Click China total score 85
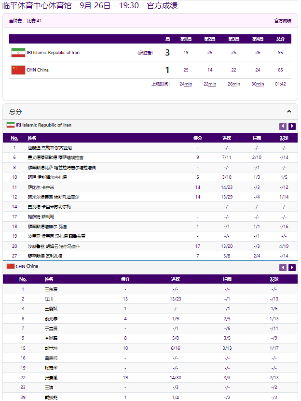Screen dimensions: 301x401 280,70
